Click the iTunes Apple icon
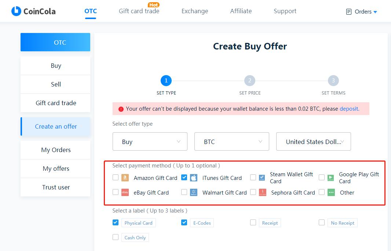391x251 pixels. pyautogui.click(x=194, y=178)
